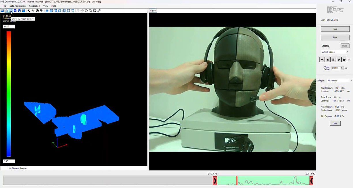Screen dimensions: 353x188
Task: Open the Data Acquisition menu
Action: click(x=18, y=6)
